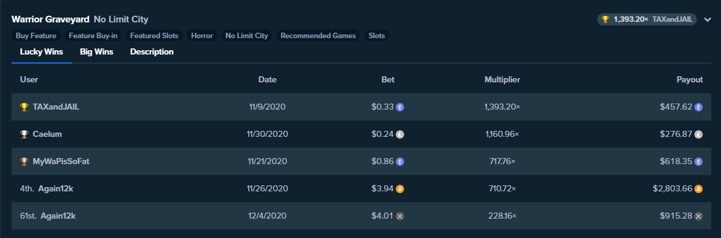Open the Buy Feature tag
The height and width of the screenshot is (238, 721).
click(36, 36)
